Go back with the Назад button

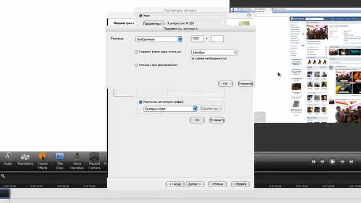[x=175, y=184]
